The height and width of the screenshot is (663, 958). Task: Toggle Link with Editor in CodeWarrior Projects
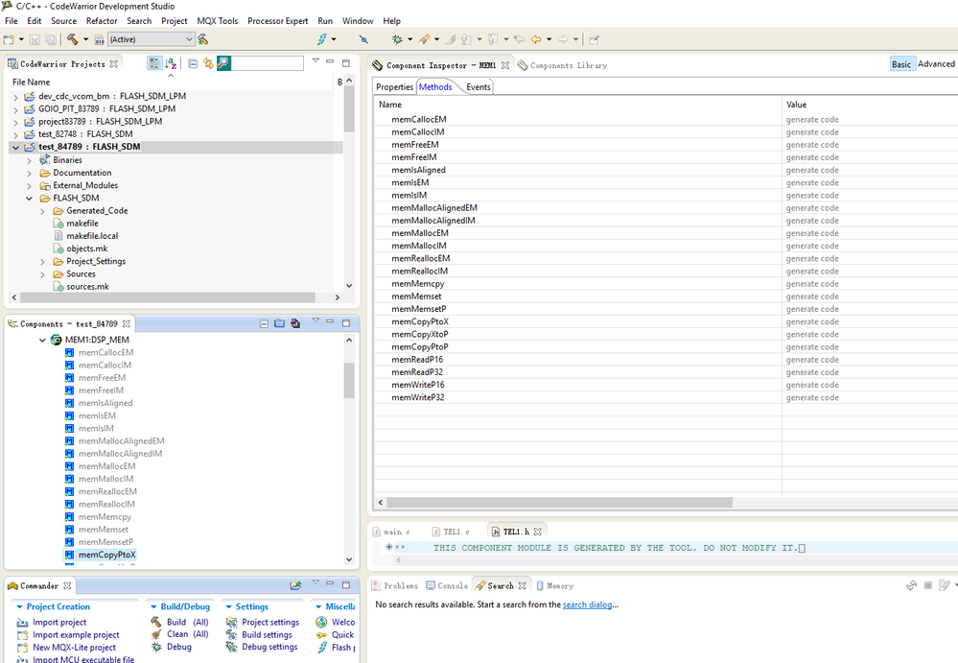pyautogui.click(x=208, y=63)
